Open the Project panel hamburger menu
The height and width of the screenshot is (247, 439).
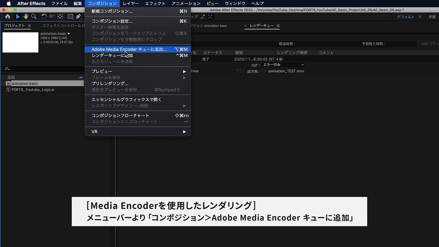pyautogui.click(x=30, y=26)
